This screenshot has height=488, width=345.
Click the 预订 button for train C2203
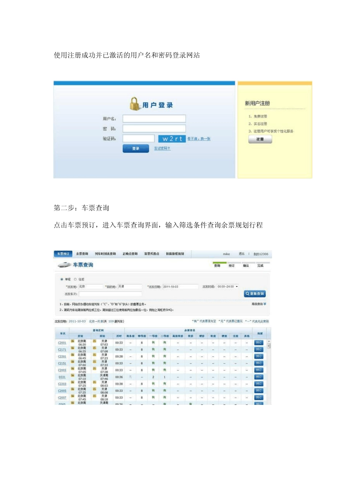pos(259,384)
